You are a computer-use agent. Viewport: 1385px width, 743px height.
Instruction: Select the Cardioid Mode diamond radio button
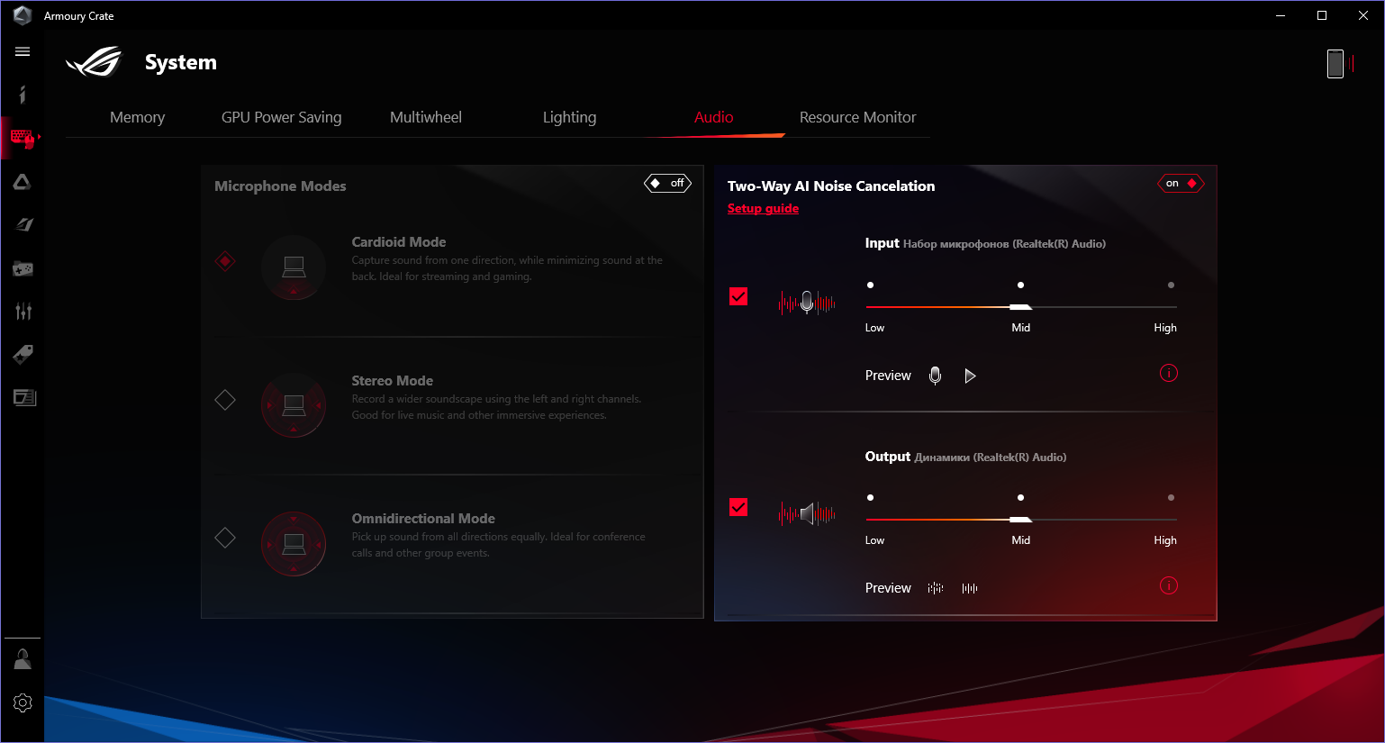click(x=225, y=261)
